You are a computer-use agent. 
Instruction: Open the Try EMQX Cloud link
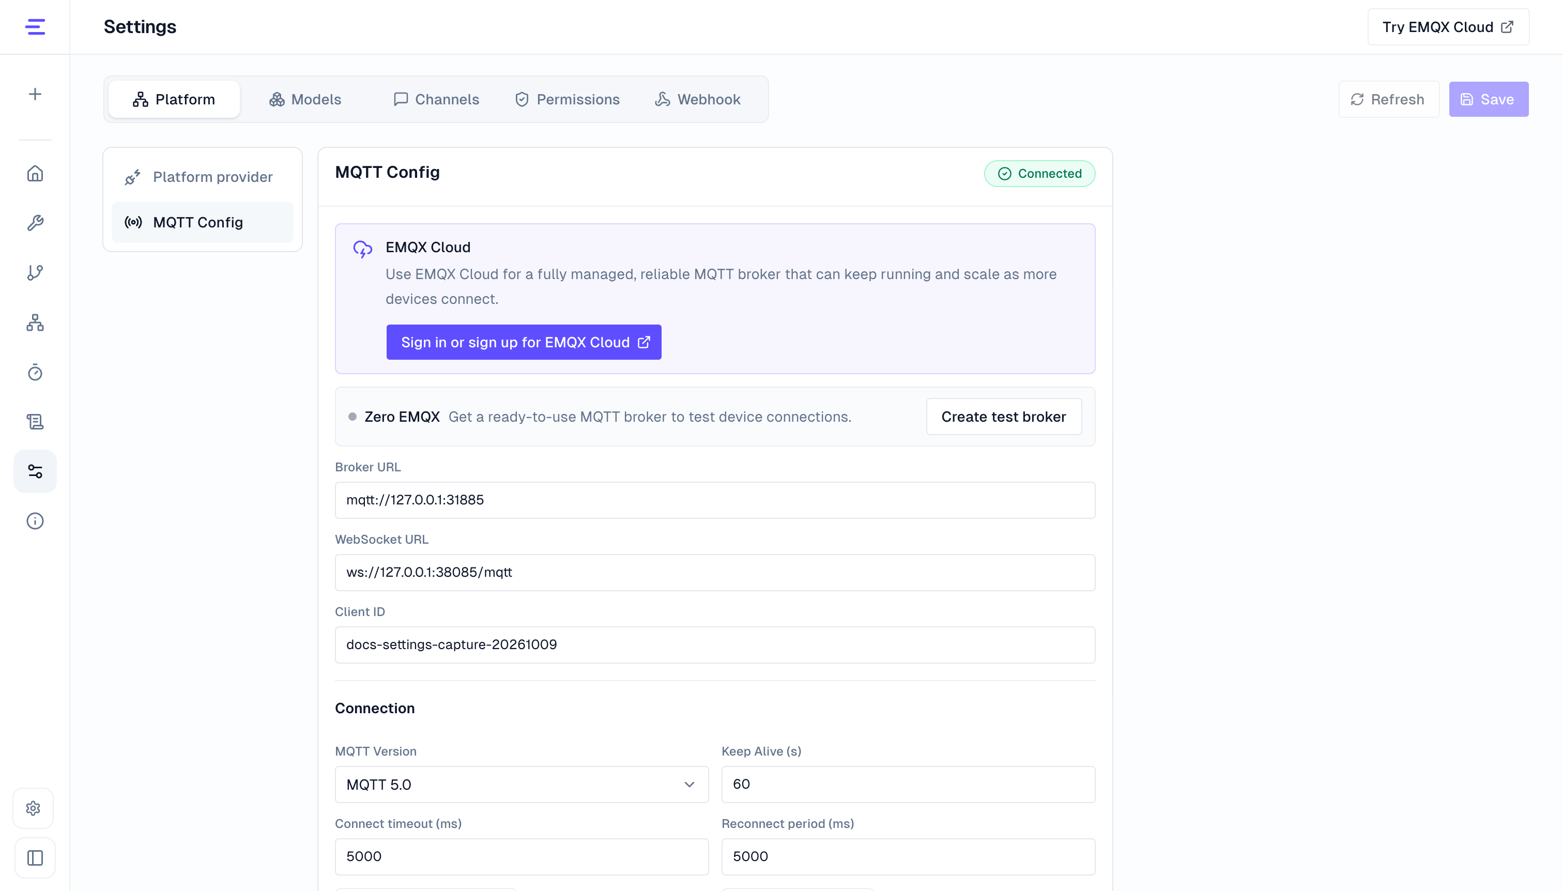pyautogui.click(x=1448, y=27)
